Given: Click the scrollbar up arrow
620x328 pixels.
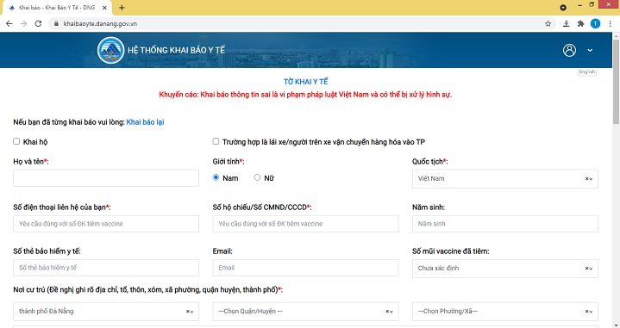Looking at the screenshot, I should coord(616,35).
